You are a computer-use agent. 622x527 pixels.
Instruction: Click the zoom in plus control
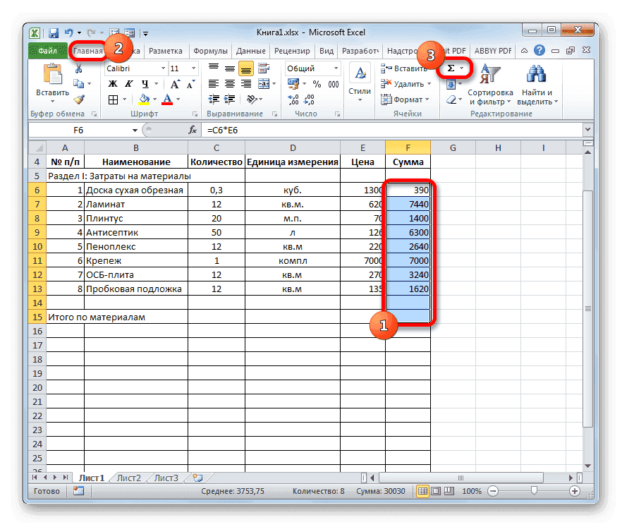coord(574,490)
